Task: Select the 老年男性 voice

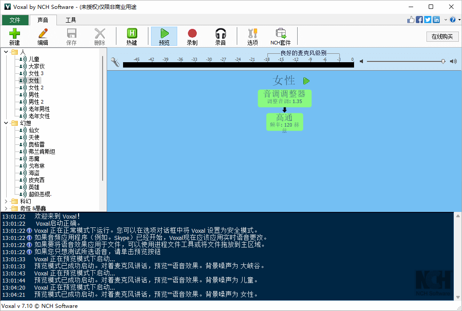Action: [x=39, y=109]
